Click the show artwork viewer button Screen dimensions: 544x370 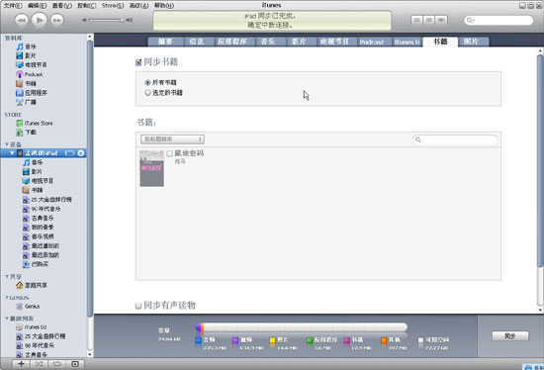tap(75, 364)
